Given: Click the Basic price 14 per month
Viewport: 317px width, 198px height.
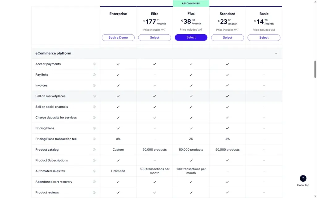Looking at the screenshot, I should coord(264,22).
